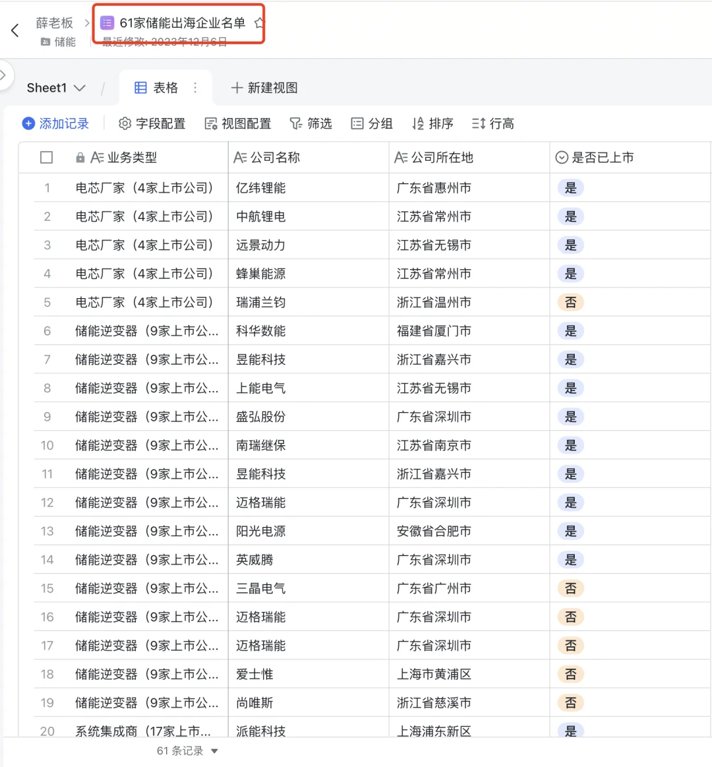Click 添加记录 to add a record
This screenshot has height=767, width=712.
point(56,123)
